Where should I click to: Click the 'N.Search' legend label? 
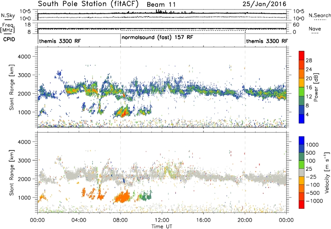tap(319, 15)
